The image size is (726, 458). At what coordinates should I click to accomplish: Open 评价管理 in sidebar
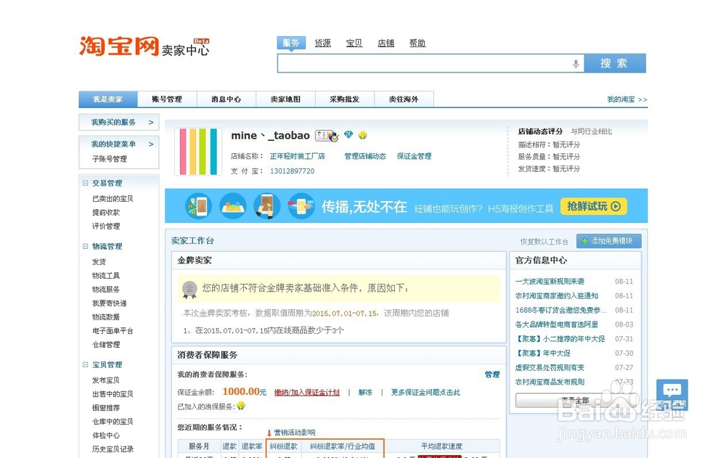pos(106,226)
